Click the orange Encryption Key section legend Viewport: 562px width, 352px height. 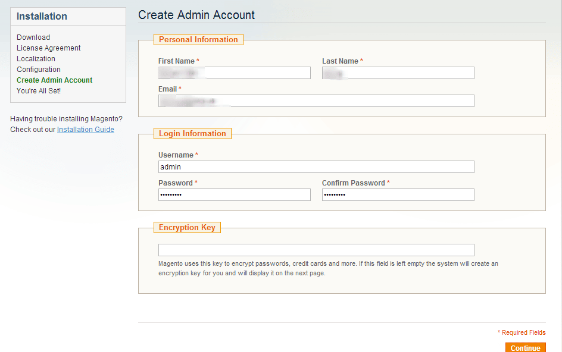(187, 227)
